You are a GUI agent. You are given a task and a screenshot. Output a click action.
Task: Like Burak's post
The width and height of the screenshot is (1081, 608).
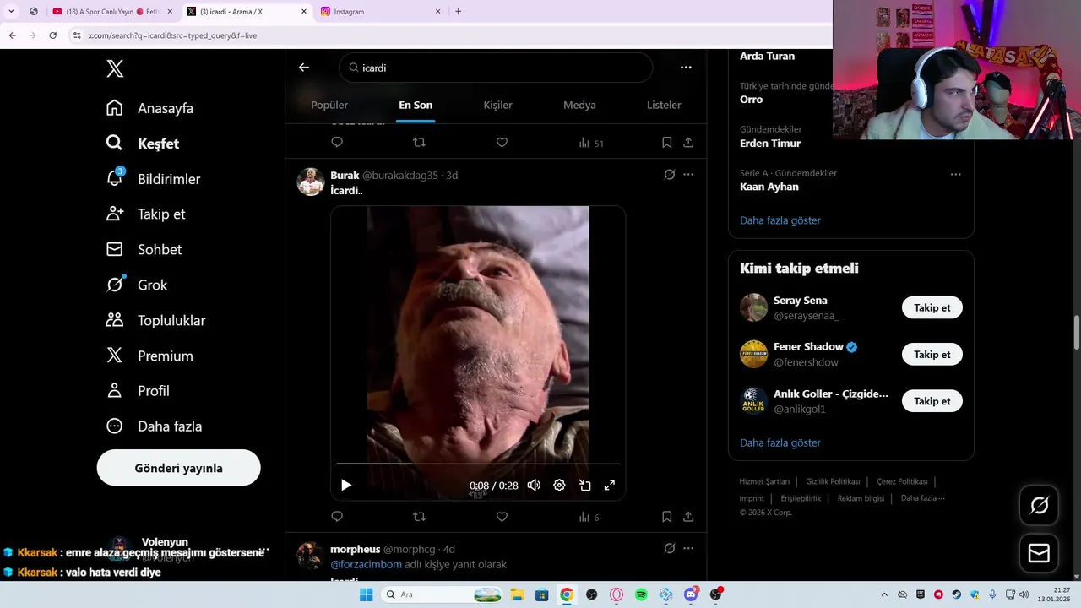(502, 517)
